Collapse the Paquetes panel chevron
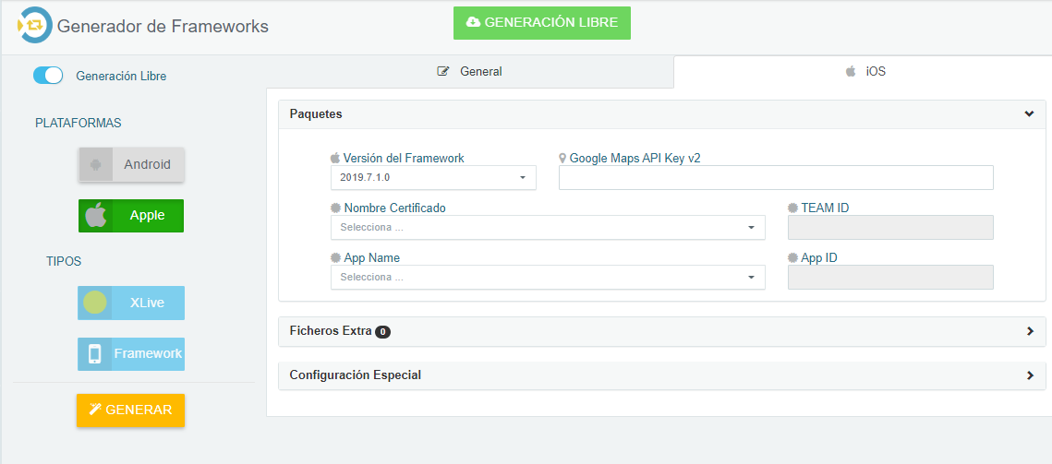The image size is (1052, 464). pos(1029,114)
